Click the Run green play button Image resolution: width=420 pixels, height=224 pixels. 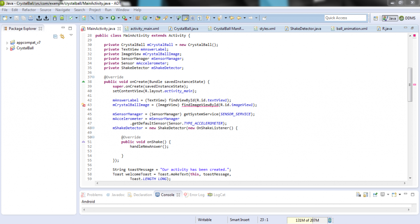click(112, 18)
